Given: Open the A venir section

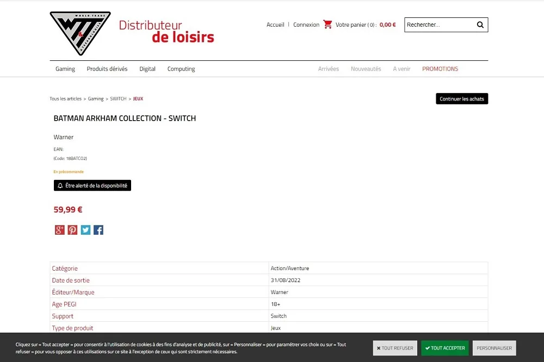Looking at the screenshot, I should click(402, 68).
